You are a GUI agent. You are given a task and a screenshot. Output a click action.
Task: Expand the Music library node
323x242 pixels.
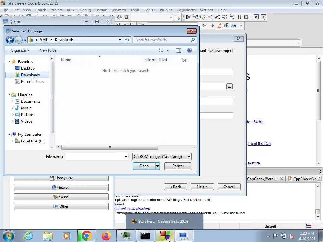[x=12, y=108]
